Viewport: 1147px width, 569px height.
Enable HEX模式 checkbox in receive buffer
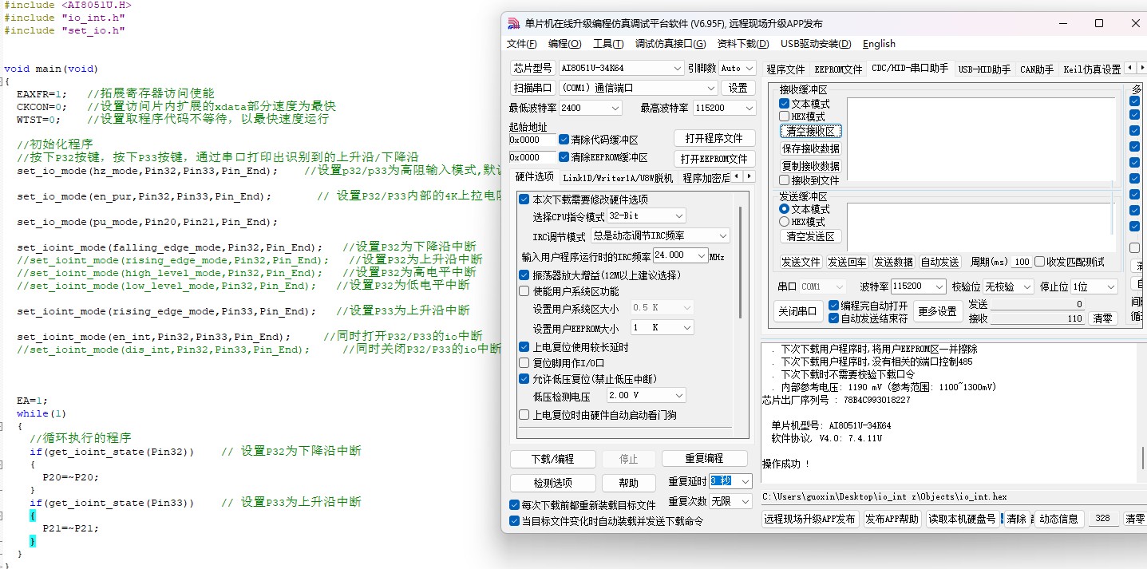pos(784,117)
